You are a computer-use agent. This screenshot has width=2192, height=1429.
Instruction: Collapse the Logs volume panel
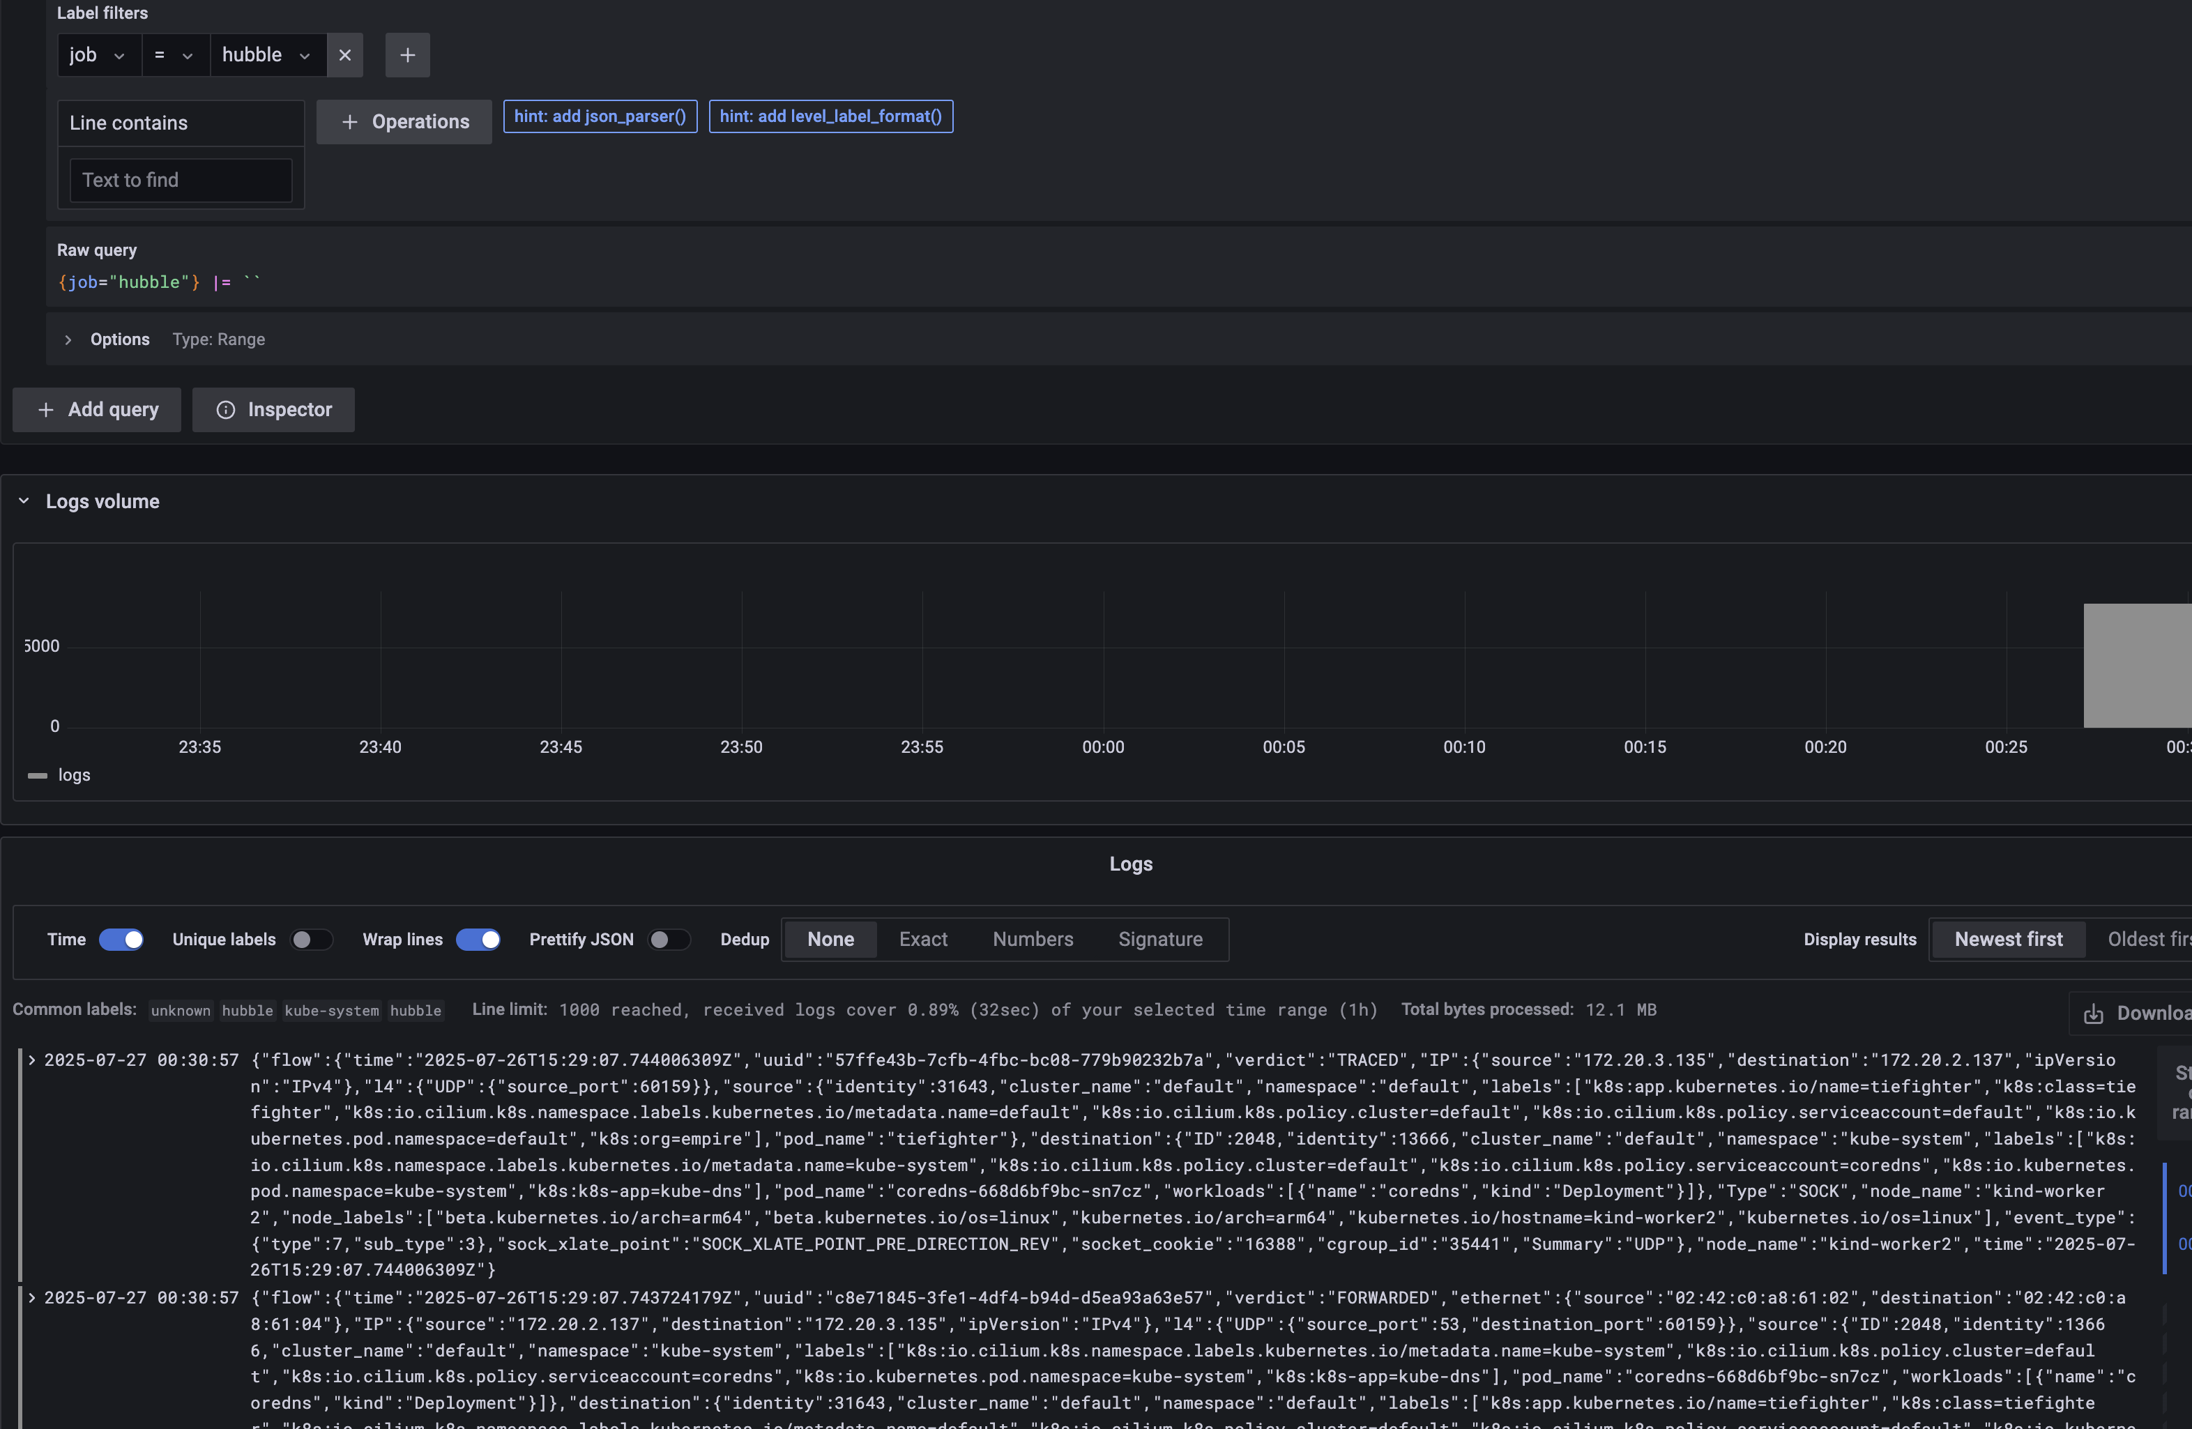[24, 501]
